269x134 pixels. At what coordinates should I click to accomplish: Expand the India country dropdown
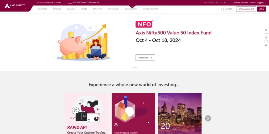click(253, 3)
